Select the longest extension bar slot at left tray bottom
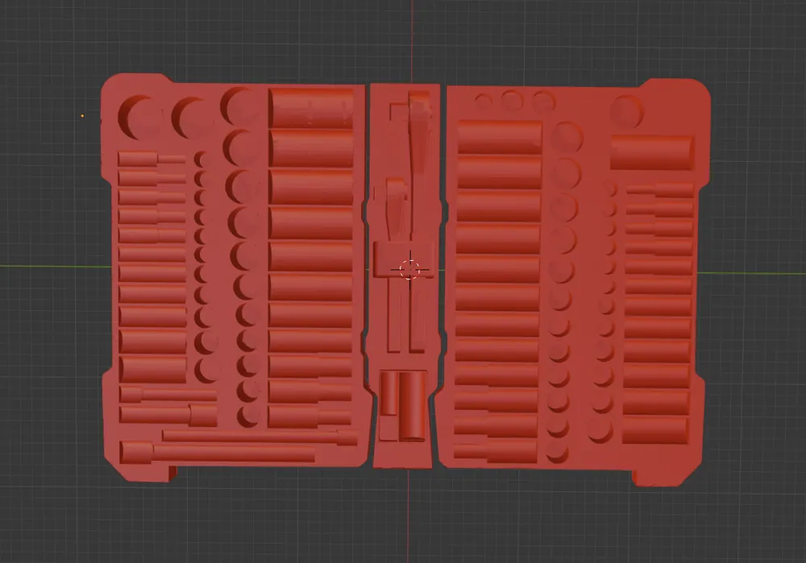The width and height of the screenshot is (806, 563). point(218,453)
